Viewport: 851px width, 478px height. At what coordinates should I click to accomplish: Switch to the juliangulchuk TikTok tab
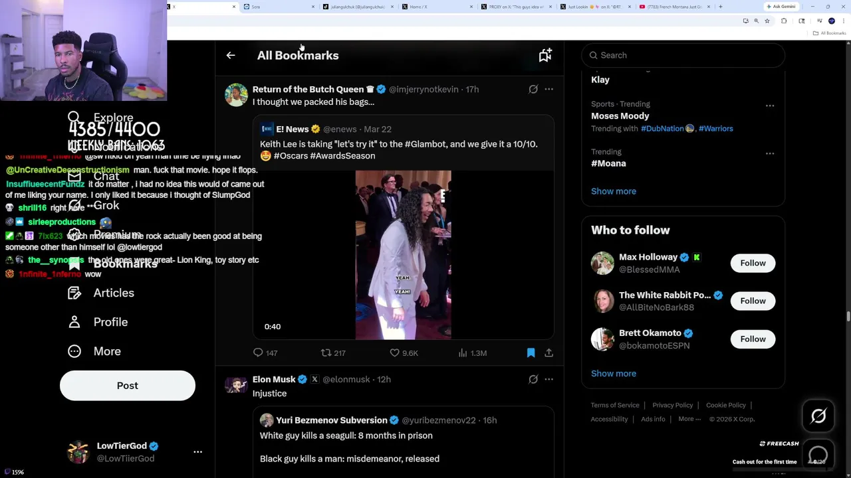tap(359, 7)
